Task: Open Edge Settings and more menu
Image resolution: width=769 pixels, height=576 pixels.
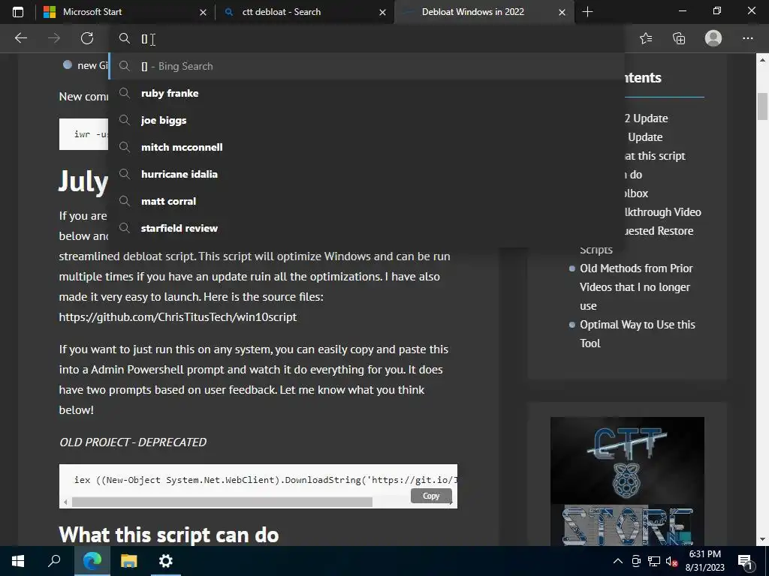Action: coord(747,38)
